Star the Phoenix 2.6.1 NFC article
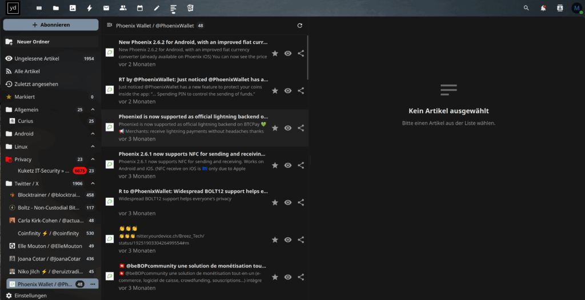 pos(275,165)
